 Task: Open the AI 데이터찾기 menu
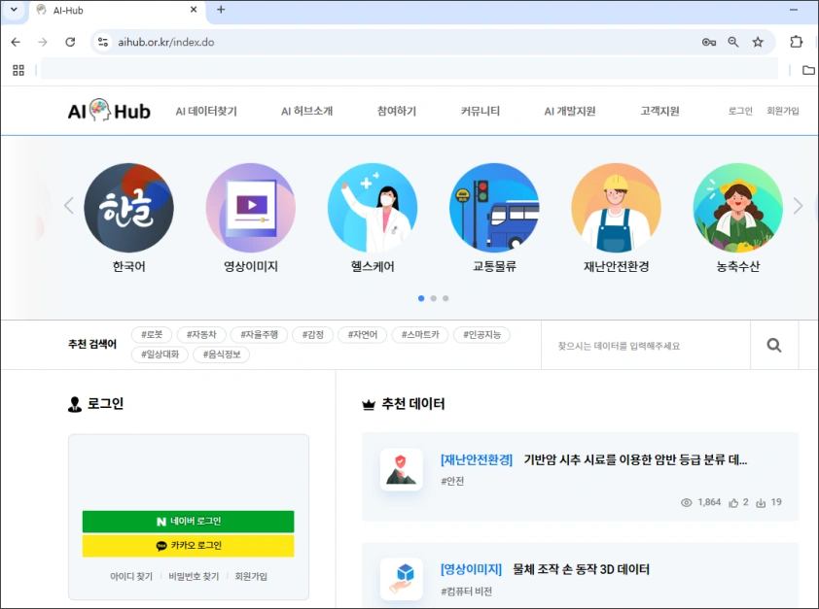[206, 112]
